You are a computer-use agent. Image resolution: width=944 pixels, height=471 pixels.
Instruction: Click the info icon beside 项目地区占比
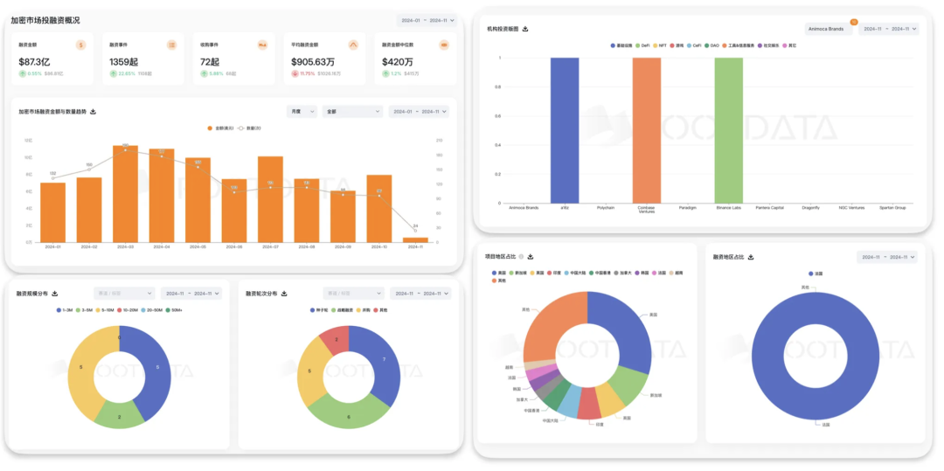[521, 256]
